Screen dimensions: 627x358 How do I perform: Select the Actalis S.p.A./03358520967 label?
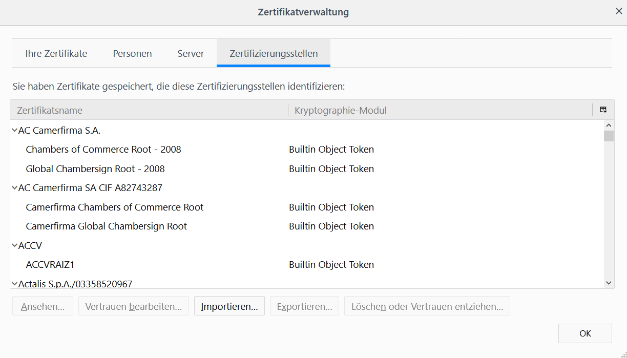75,284
